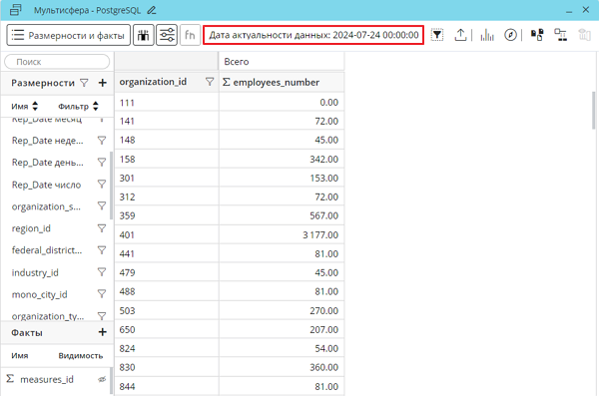
Task: Click the fn formula button
Action: (x=190, y=35)
